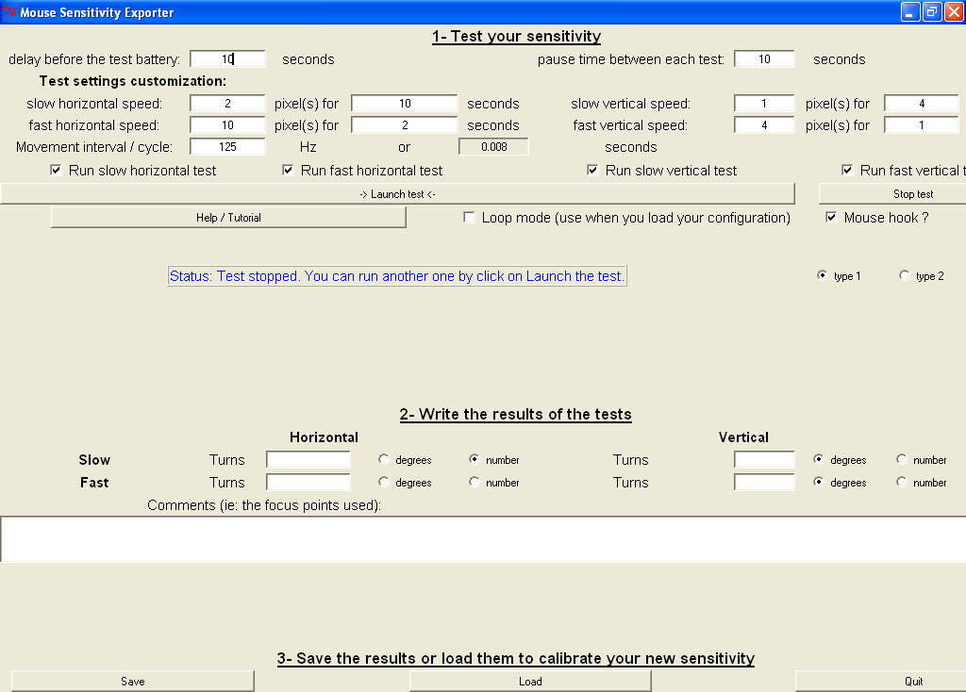Click the Movement interval Hz input field
The width and height of the screenshot is (966, 692).
[227, 147]
